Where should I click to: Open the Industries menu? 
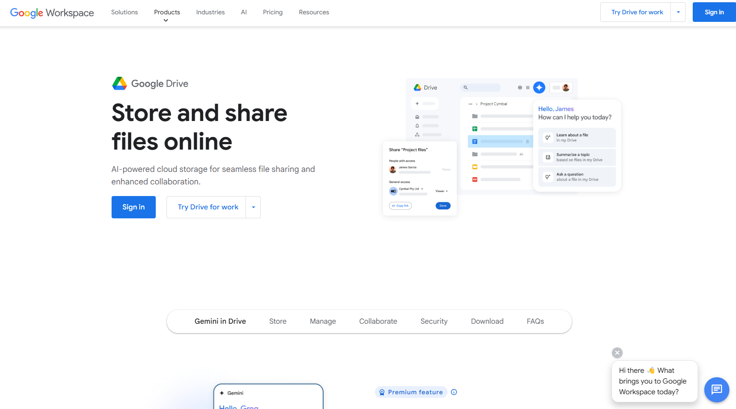click(210, 12)
